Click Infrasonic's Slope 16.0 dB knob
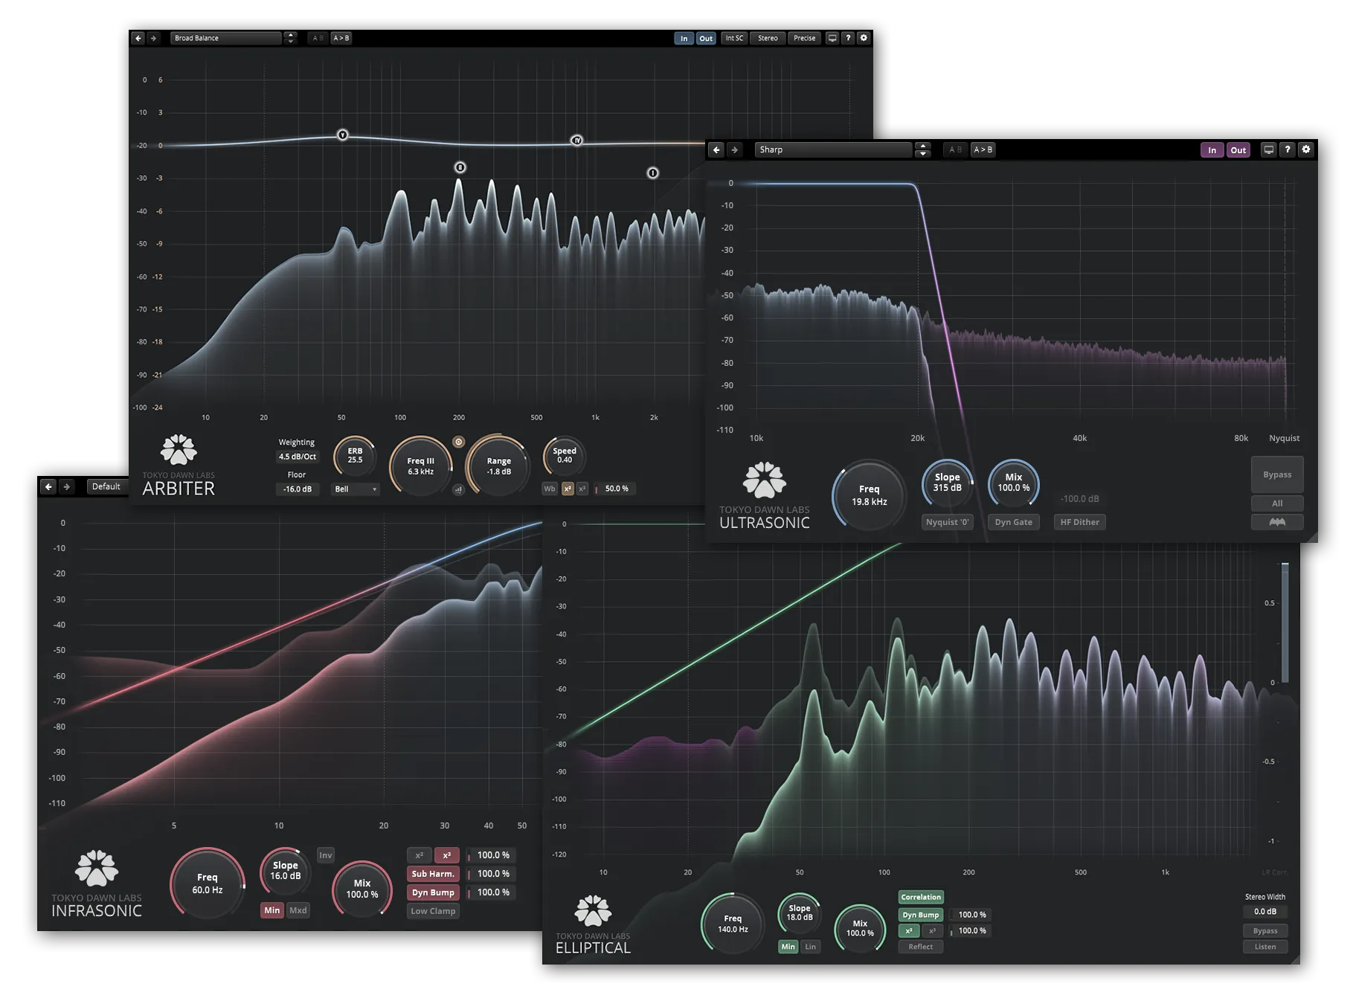This screenshot has width=1353, height=1001. pyautogui.click(x=285, y=871)
